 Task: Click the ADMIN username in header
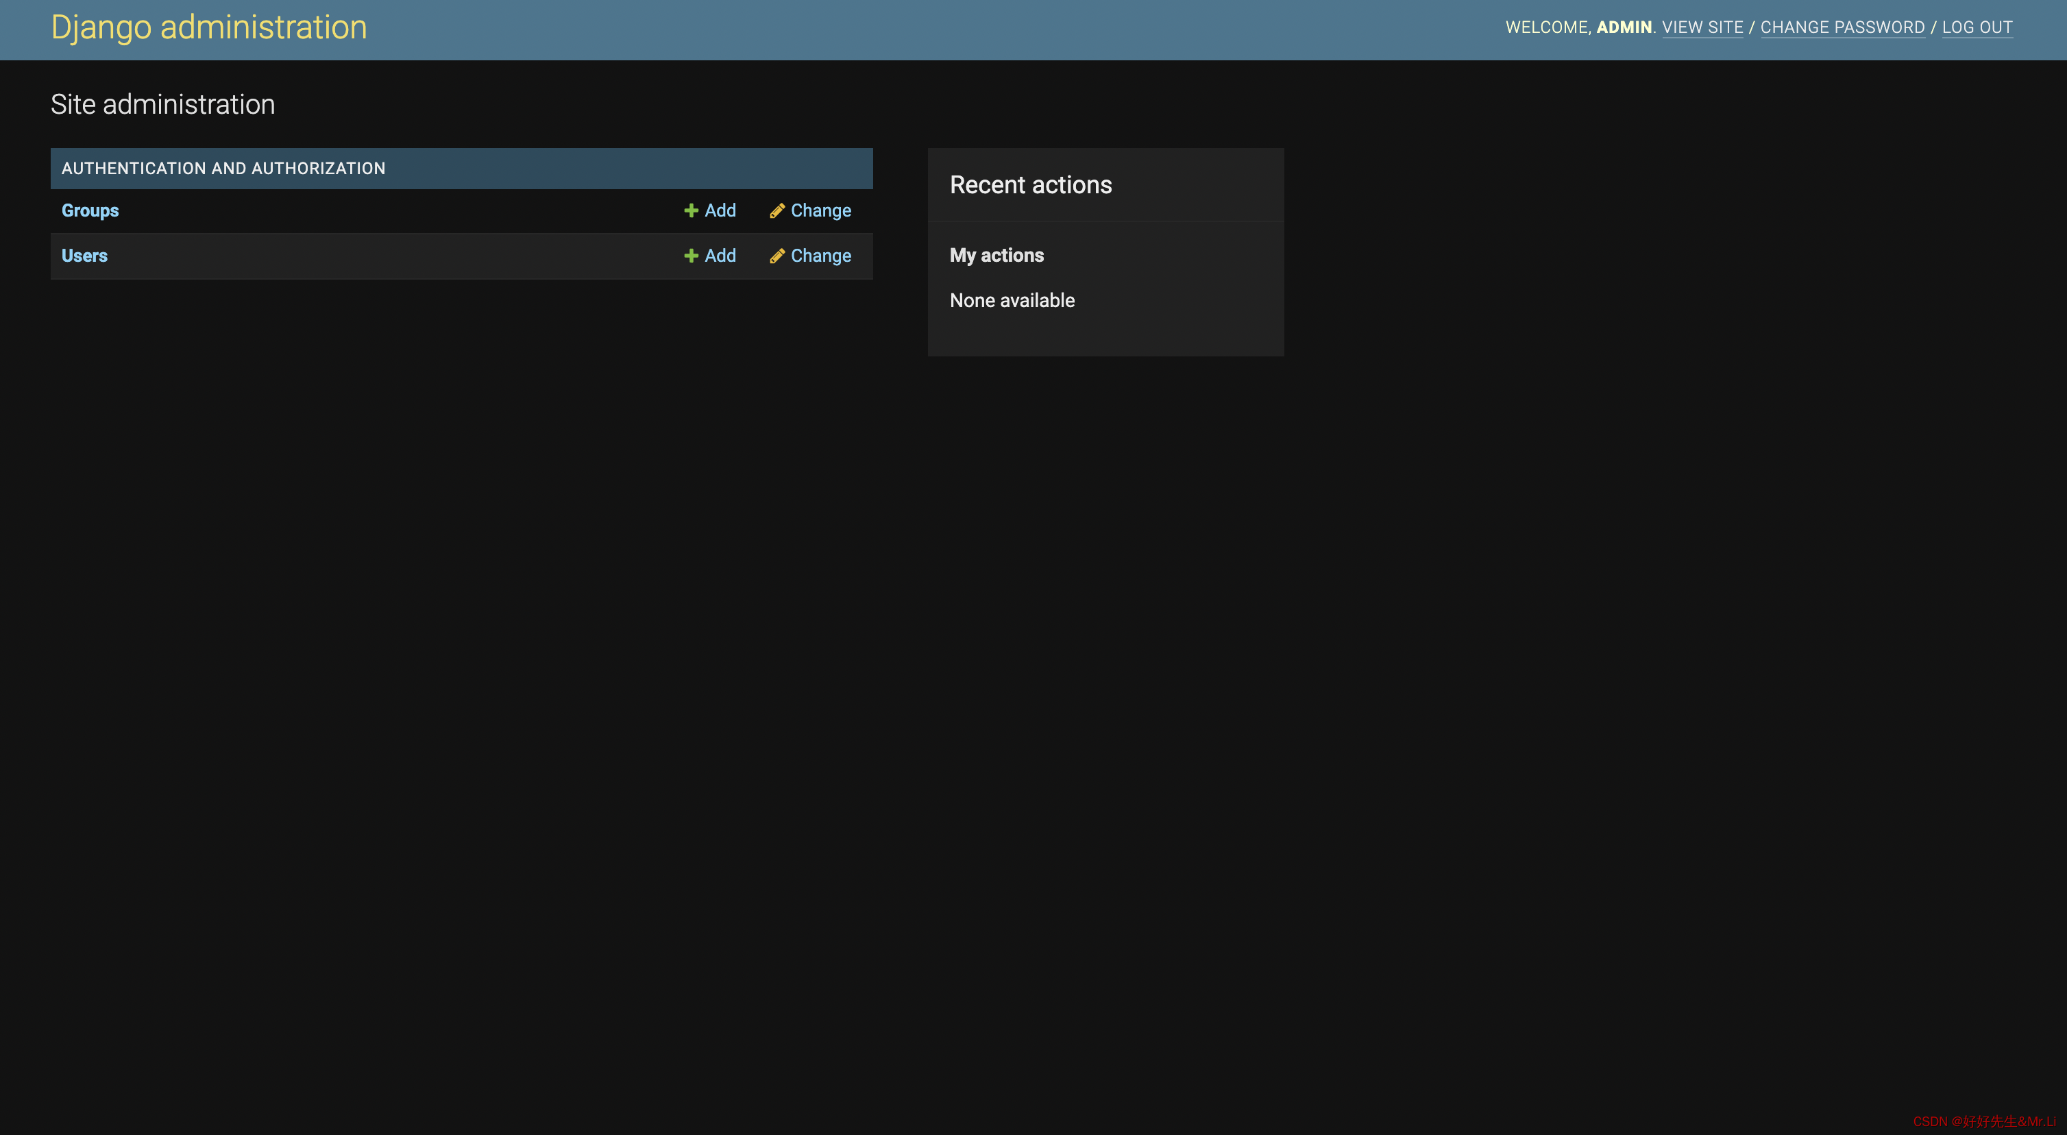tap(1624, 27)
